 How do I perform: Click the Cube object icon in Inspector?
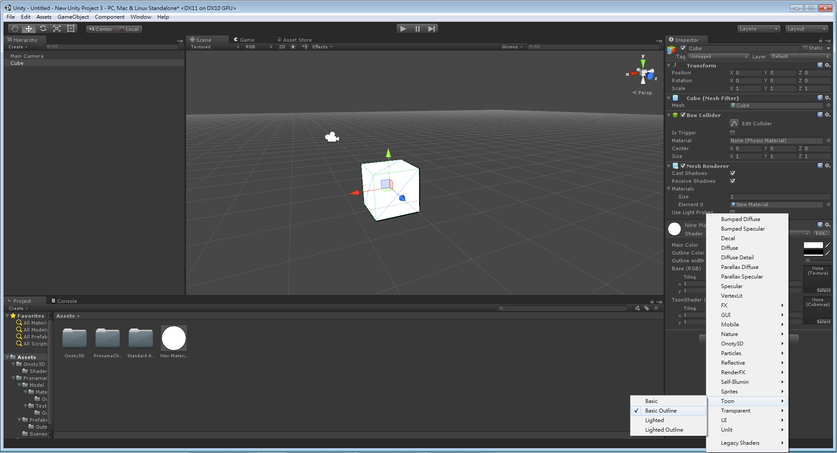pyautogui.click(x=671, y=50)
